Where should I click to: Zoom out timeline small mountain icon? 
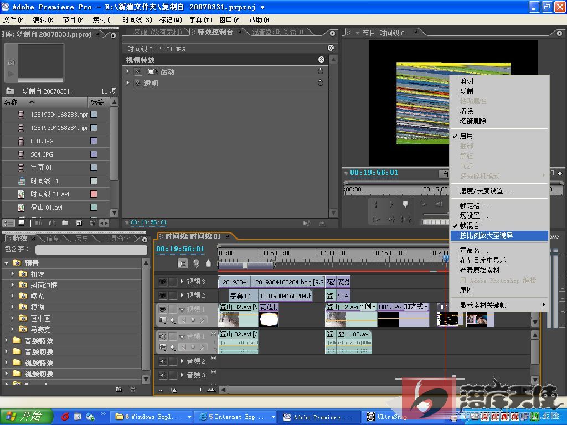coord(161,390)
